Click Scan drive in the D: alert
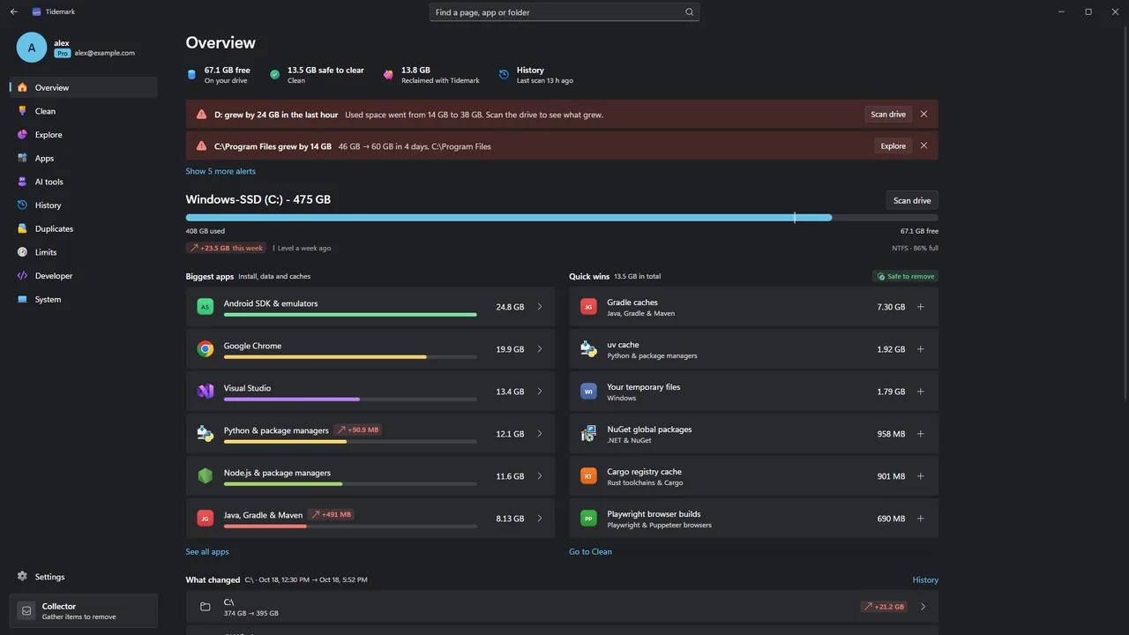The width and height of the screenshot is (1129, 635). coord(888,115)
